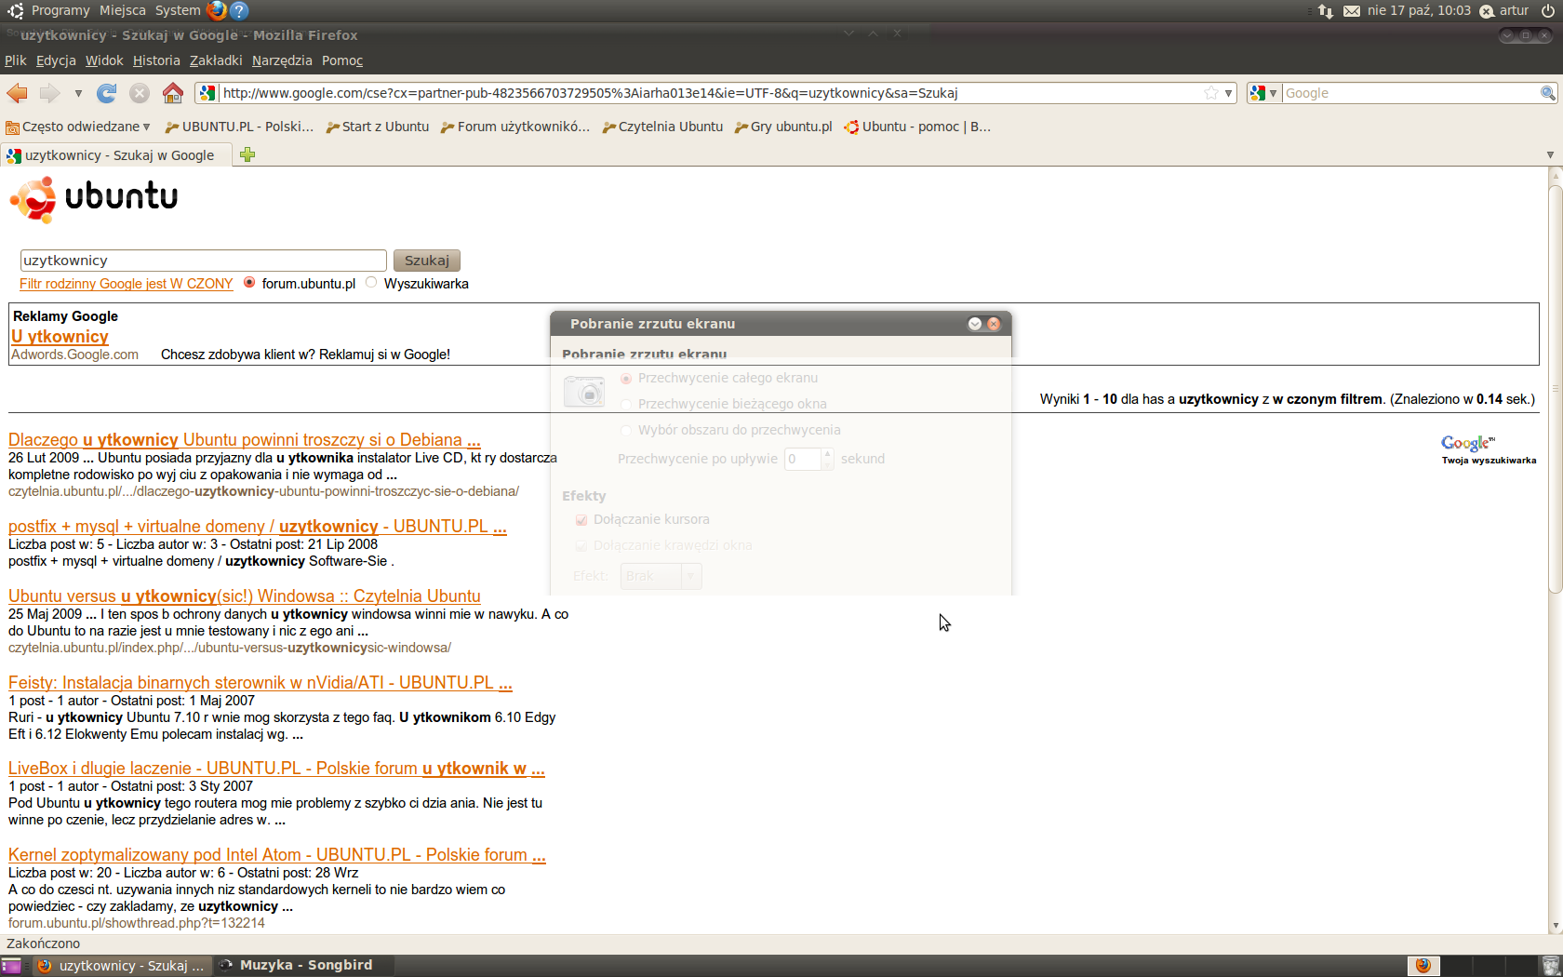Open the Programy menu in the top panel
This screenshot has width=1563, height=977.
pos(60,10)
